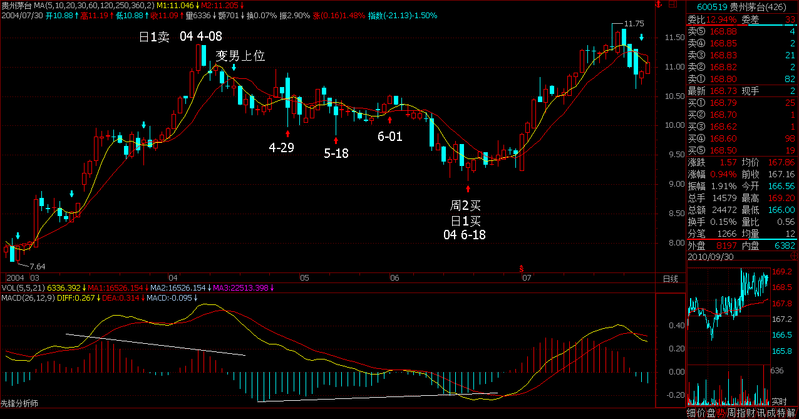Screen dimensions: 799x419
Task: Click the red up arrow marking 4-29
Action: 288,133
